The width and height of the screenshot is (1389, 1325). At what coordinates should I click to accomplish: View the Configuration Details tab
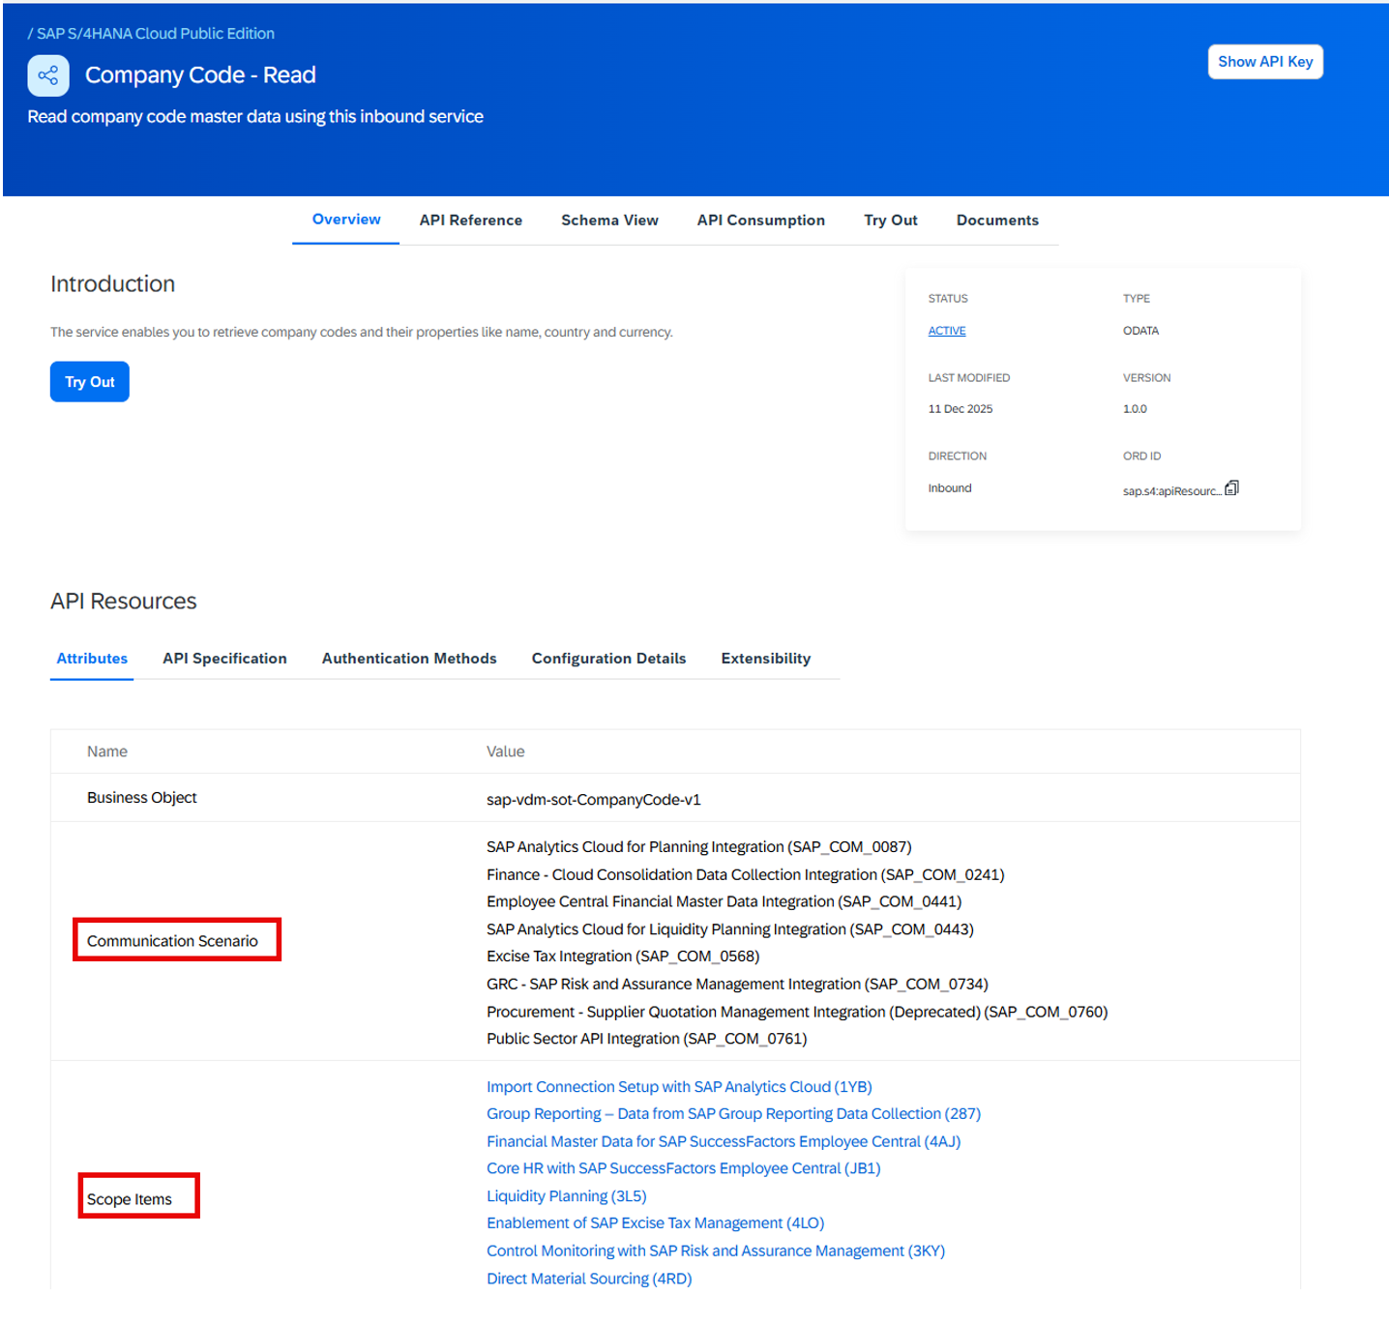(608, 659)
